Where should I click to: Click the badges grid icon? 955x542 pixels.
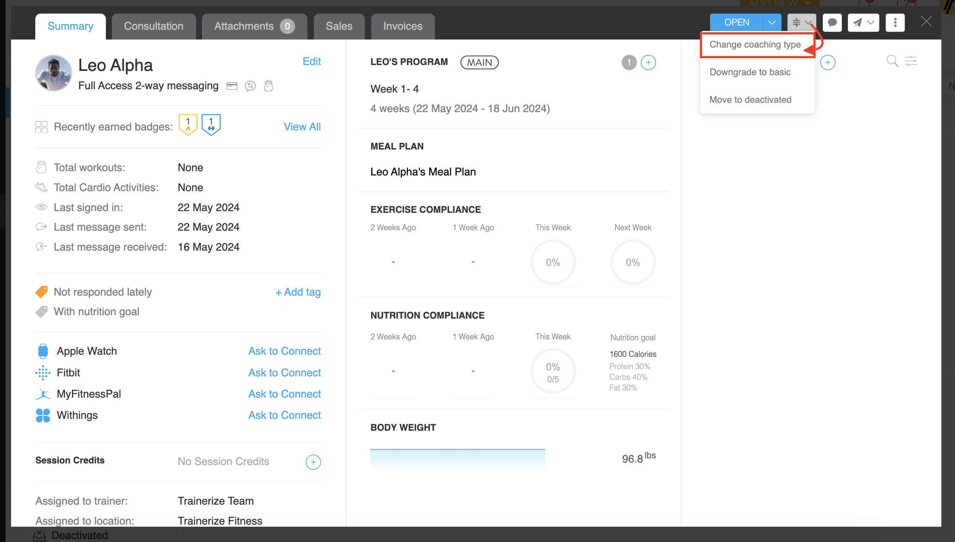[41, 127]
